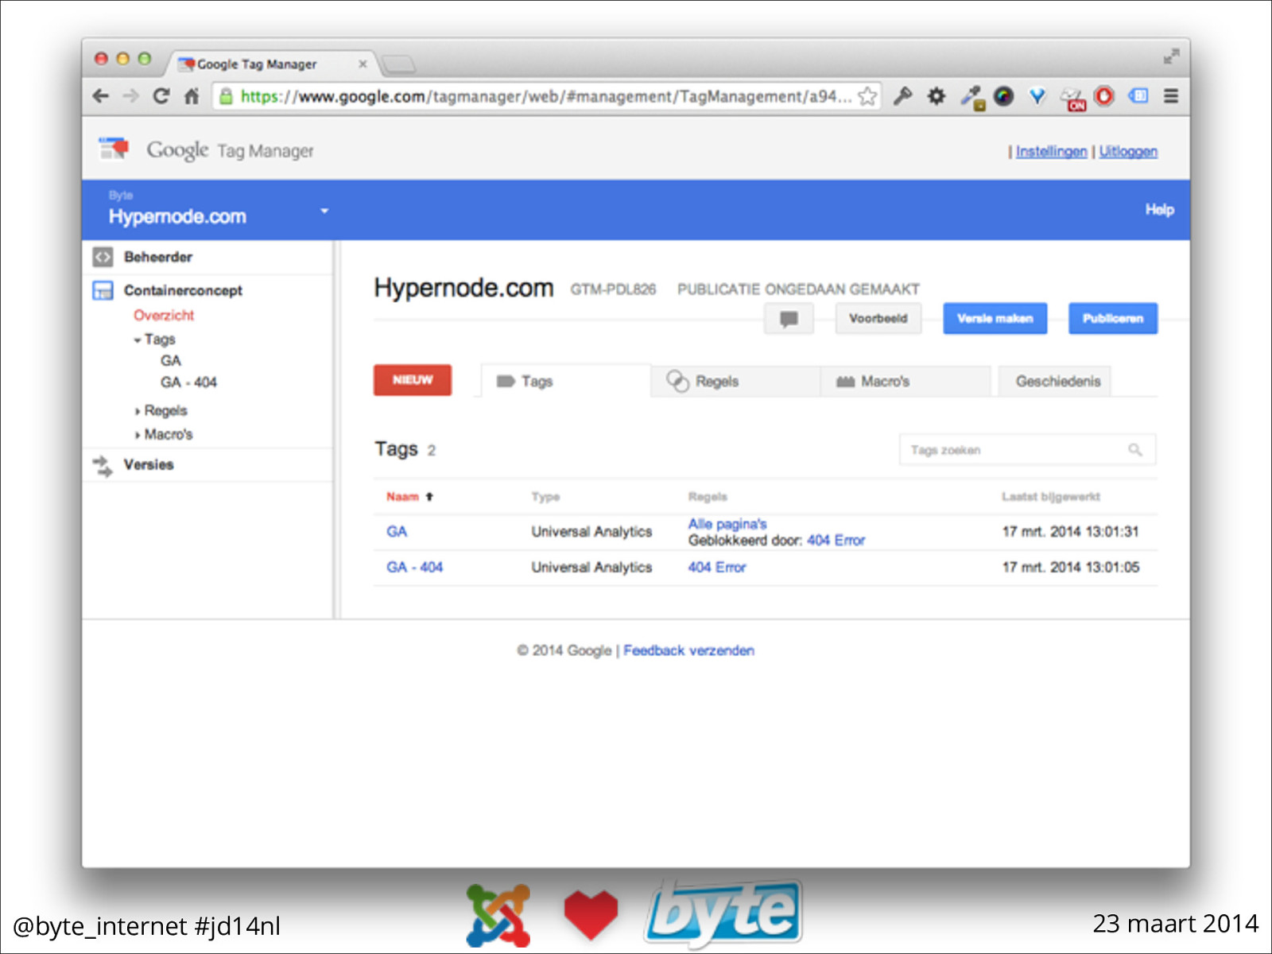This screenshot has width=1272, height=954.
Task: Switch to the Regels tab
Action: (x=736, y=382)
